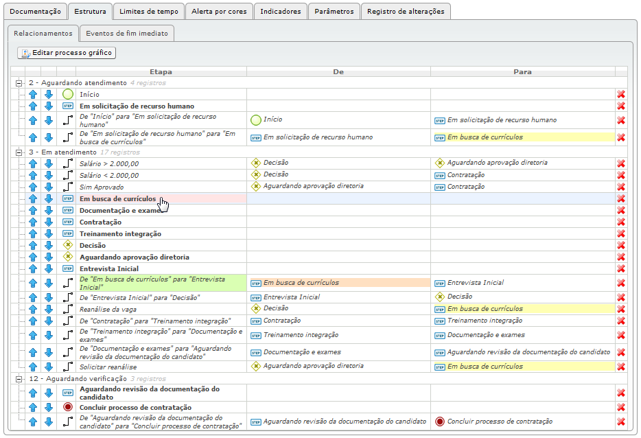Open Eventos de fim imediato subtab

tap(127, 34)
